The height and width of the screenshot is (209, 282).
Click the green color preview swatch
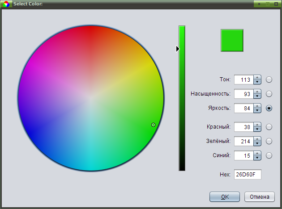[x=232, y=40]
